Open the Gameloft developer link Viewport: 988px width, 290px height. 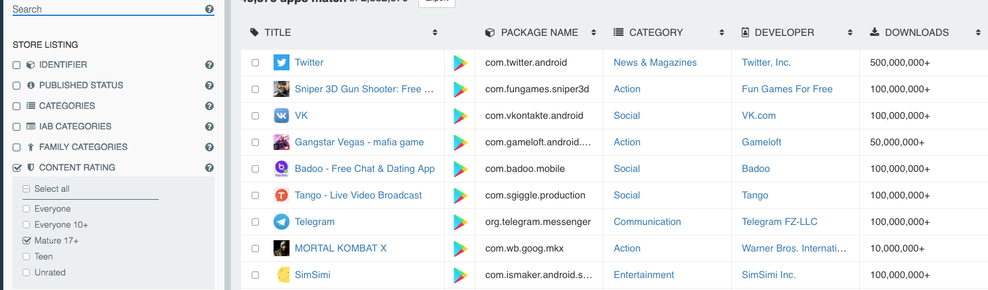click(x=762, y=142)
